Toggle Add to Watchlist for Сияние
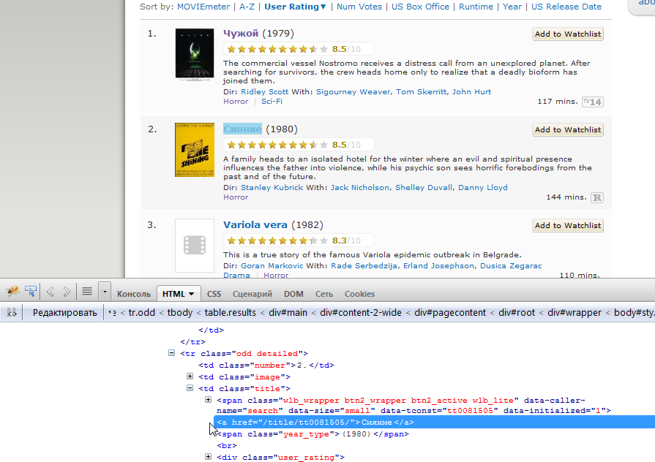Viewport: 655px width, 462px height. 567,129
